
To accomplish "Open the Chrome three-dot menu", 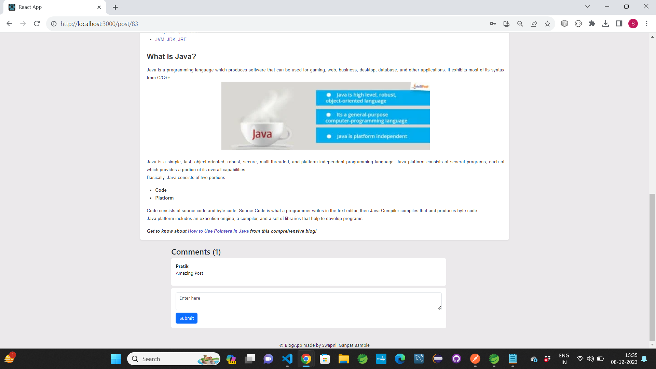I will point(646,24).
